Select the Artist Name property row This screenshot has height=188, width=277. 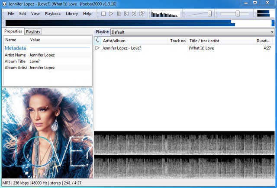tap(47, 55)
